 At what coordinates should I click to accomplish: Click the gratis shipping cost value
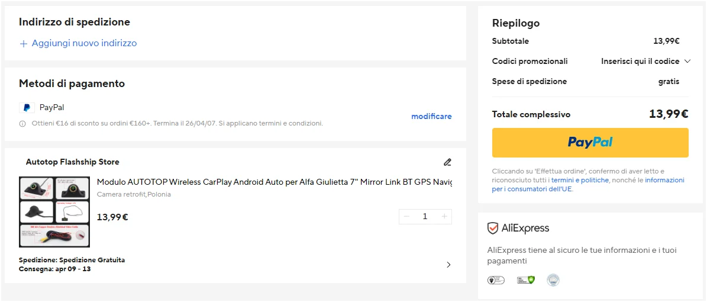669,82
